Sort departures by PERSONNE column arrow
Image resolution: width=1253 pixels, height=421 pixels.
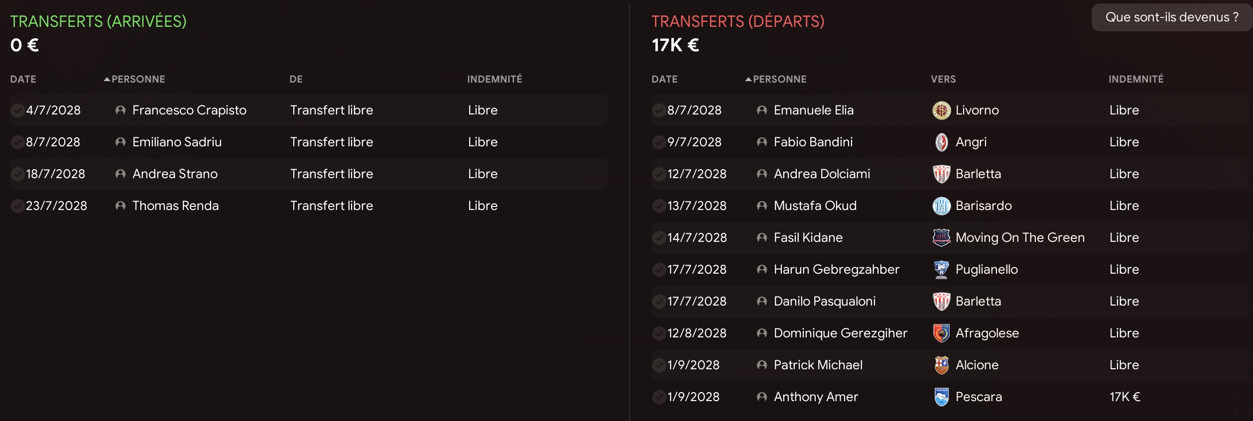[x=749, y=79]
